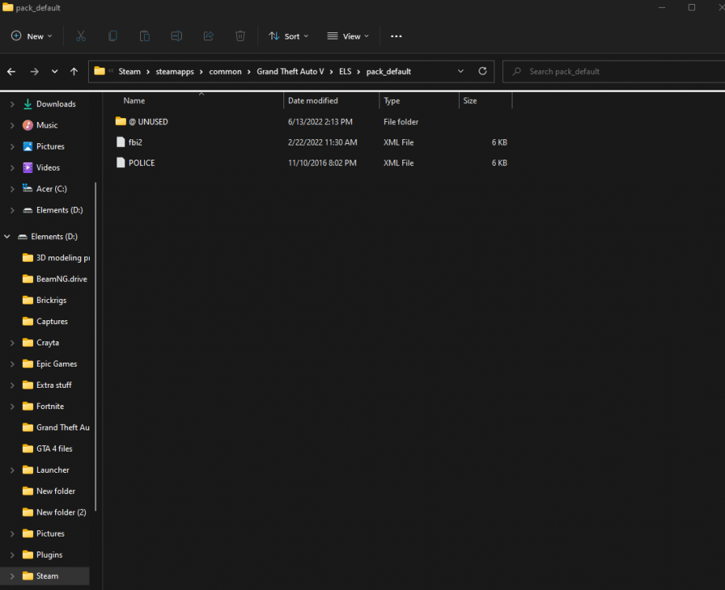725x590 pixels.
Task: Open the Sort options menu
Action: coord(289,36)
